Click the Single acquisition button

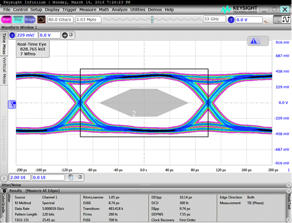(30, 19)
